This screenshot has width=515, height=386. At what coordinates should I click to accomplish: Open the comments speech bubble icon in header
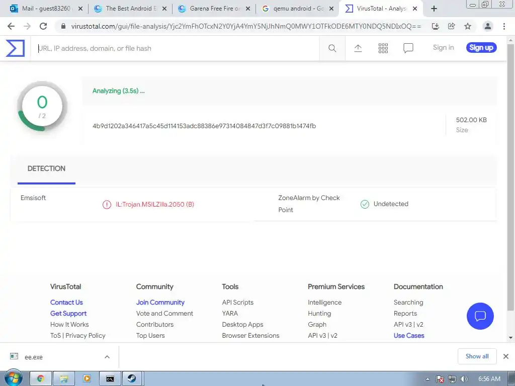click(408, 48)
